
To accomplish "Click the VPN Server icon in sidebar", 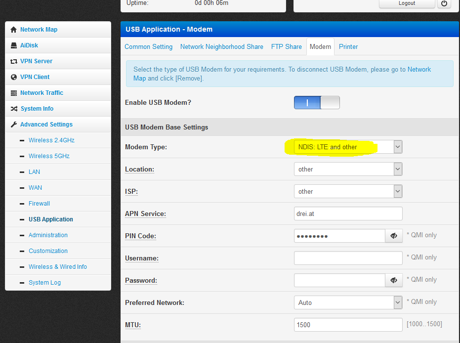I will point(14,61).
